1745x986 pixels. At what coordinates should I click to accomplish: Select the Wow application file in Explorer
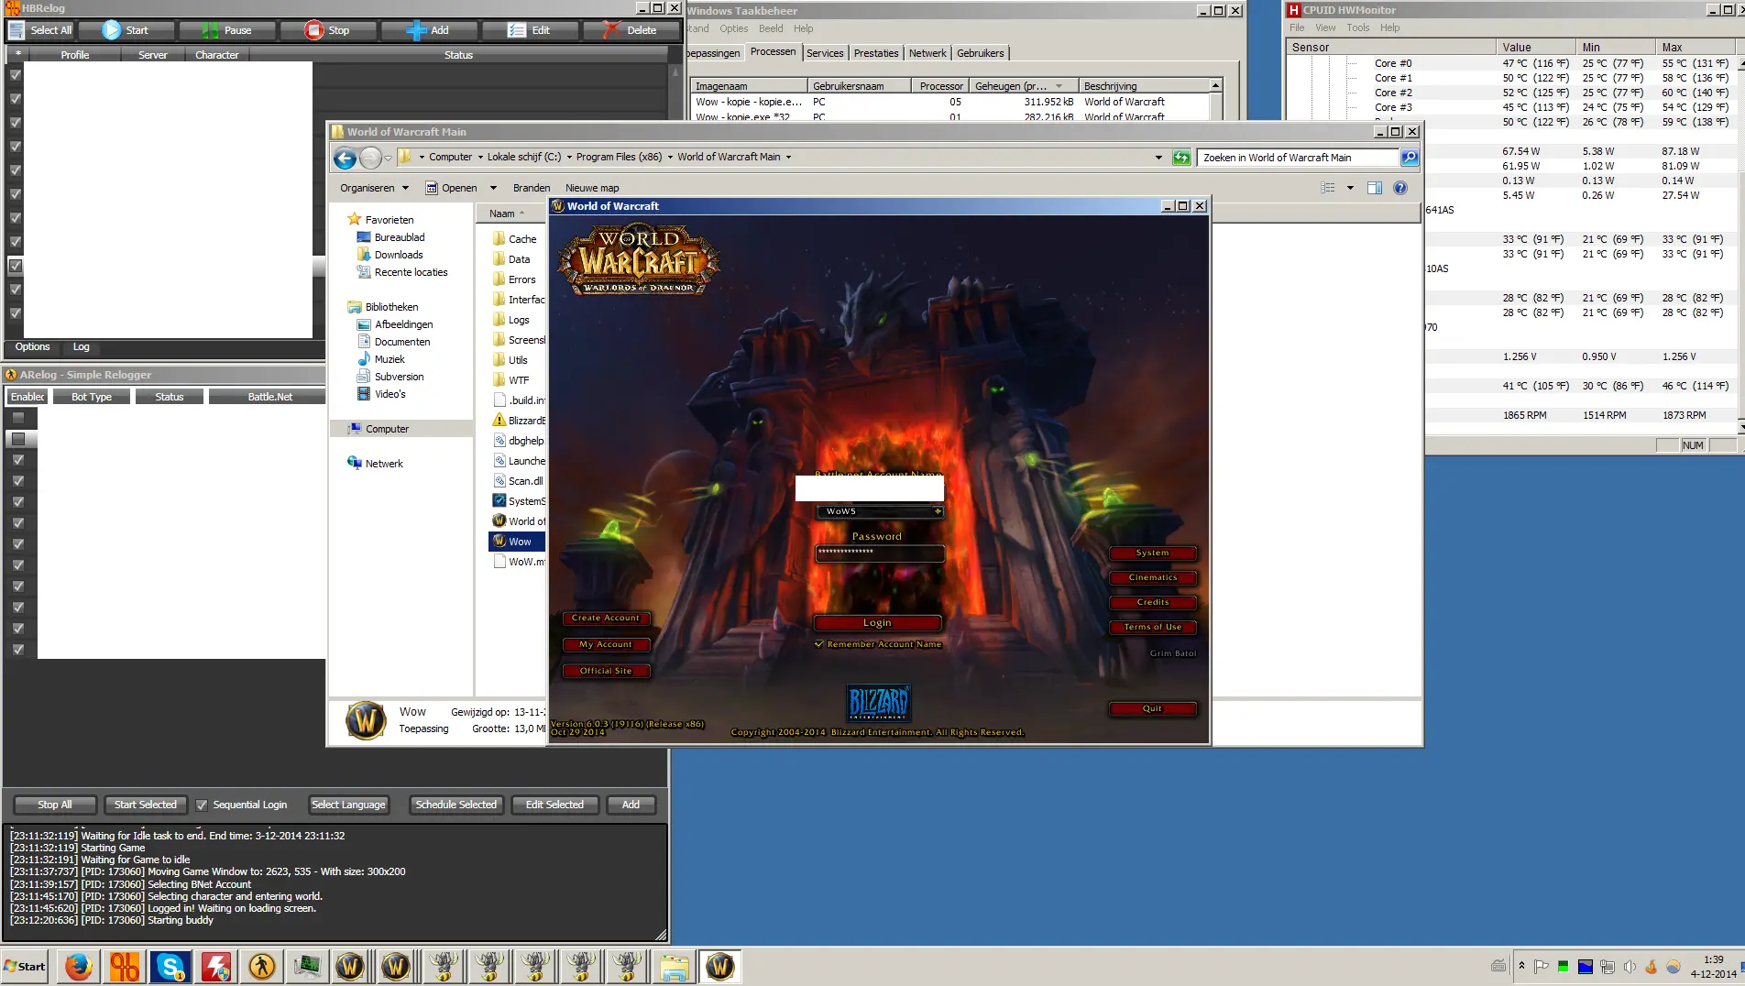(518, 542)
